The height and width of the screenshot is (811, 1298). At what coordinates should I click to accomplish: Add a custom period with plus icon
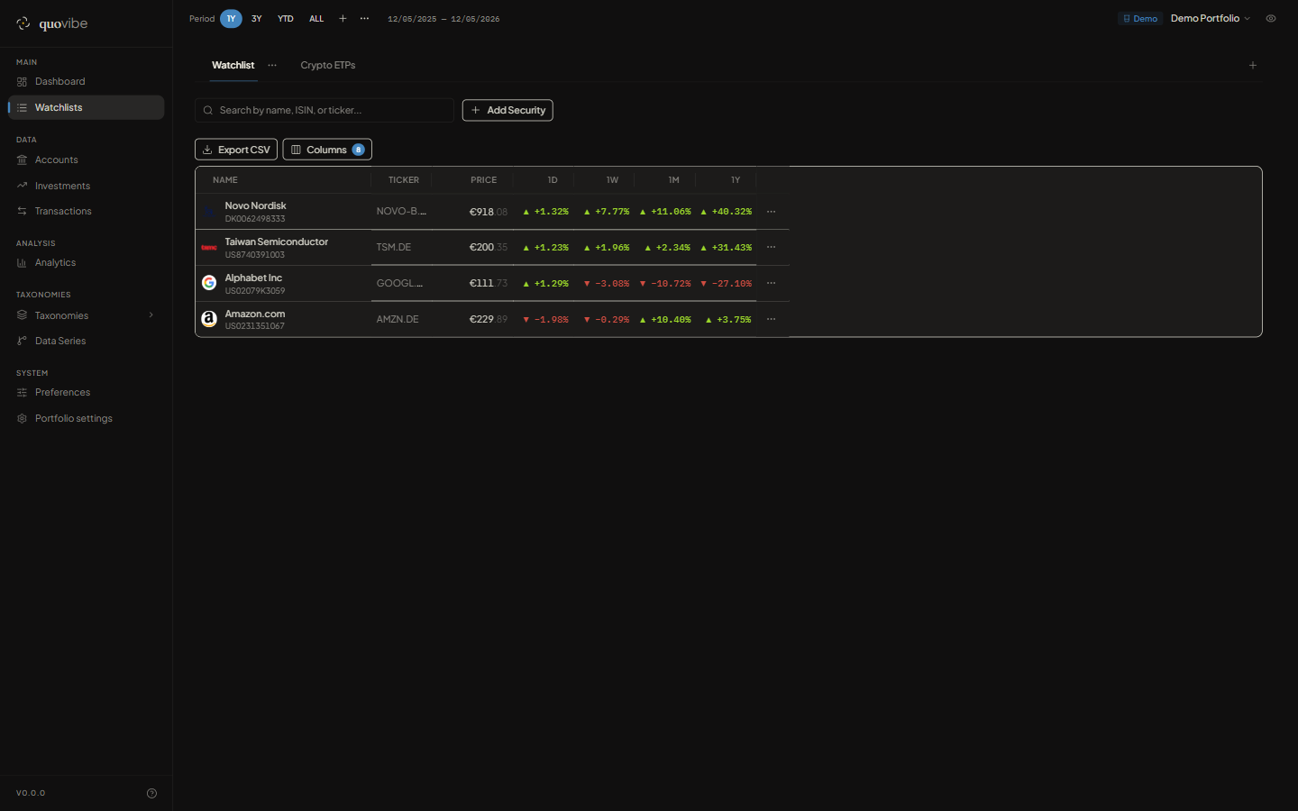click(x=343, y=18)
